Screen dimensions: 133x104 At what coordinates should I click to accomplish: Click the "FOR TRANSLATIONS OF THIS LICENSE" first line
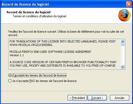63,41
